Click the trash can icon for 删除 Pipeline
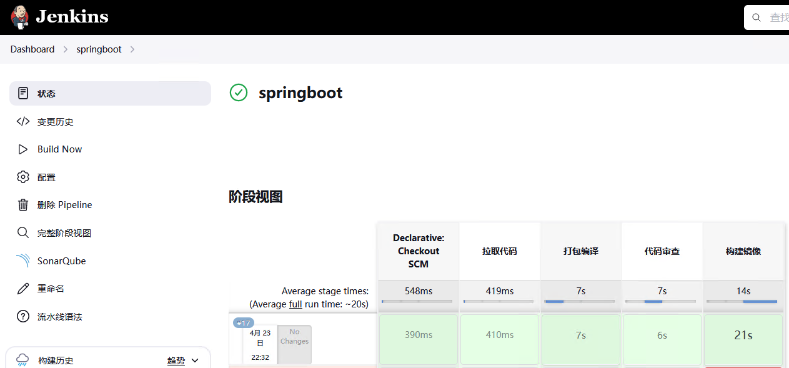 click(23, 205)
